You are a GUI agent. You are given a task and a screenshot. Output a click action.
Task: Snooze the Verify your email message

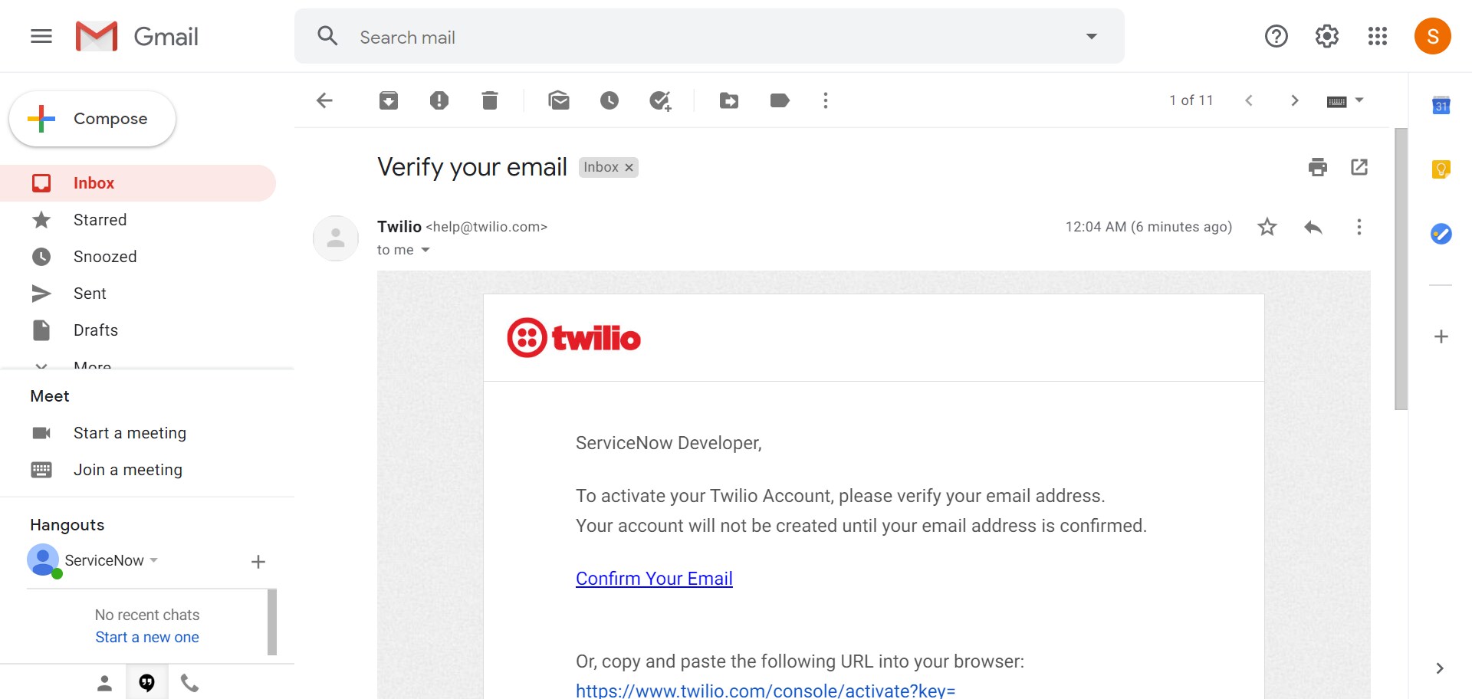tap(609, 100)
